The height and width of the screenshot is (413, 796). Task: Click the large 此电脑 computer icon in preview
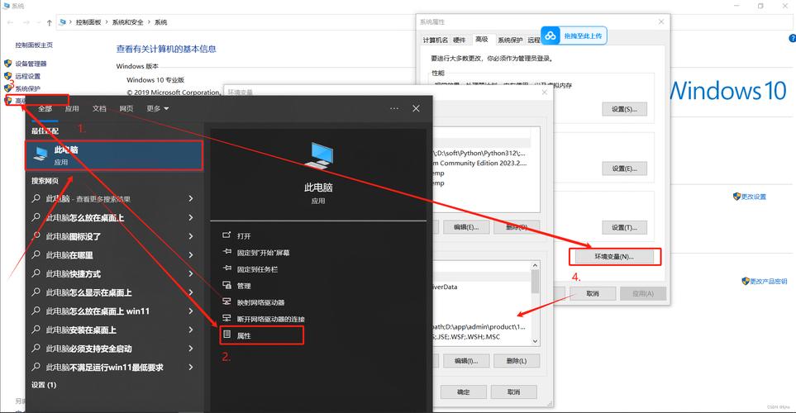[x=318, y=156]
